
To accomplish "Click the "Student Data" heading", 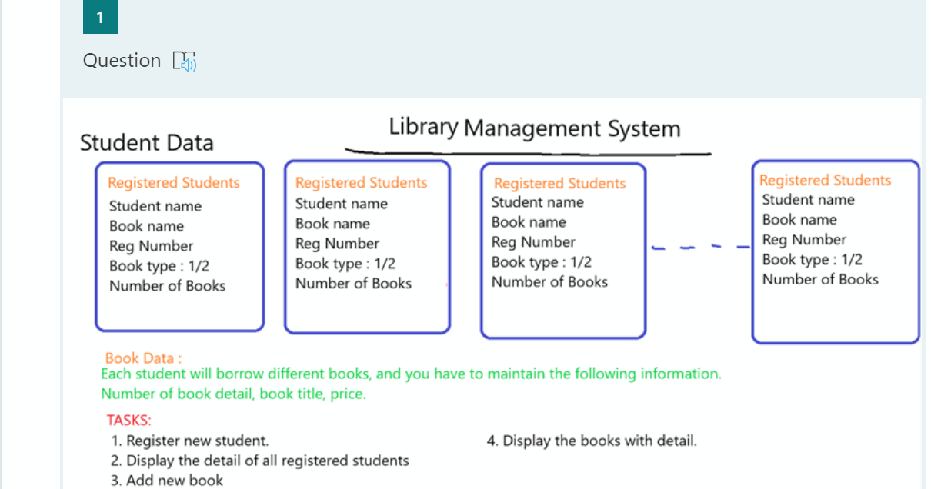I will 147,143.
